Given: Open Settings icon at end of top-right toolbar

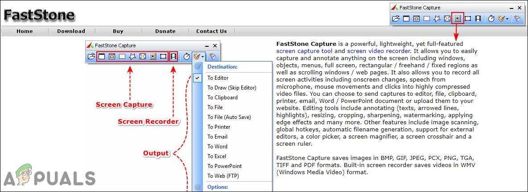Looking at the screenshot, I should point(517,19).
